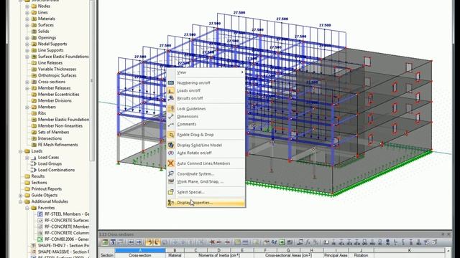Click the Load Groups icon
Image resolution: width=460 pixels, height=258 pixels.
pyautogui.click(x=34, y=164)
